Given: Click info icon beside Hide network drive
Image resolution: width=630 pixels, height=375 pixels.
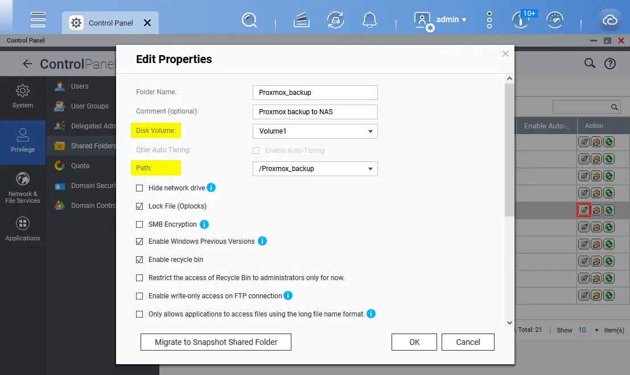Looking at the screenshot, I should pyautogui.click(x=211, y=188).
